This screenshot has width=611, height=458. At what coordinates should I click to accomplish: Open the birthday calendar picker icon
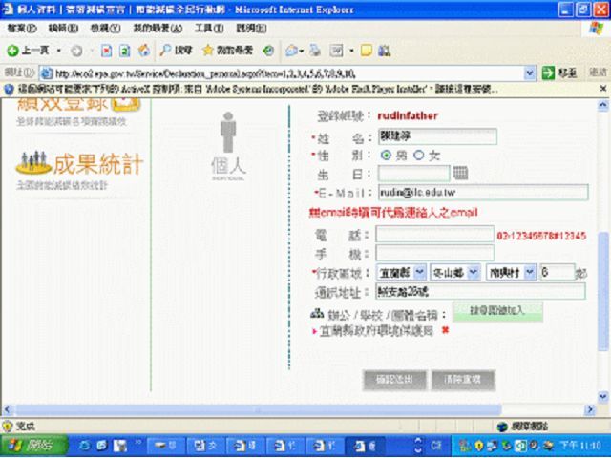coord(460,173)
